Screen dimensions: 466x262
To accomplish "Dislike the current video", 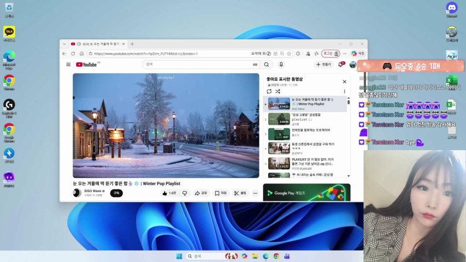I will (x=185, y=193).
